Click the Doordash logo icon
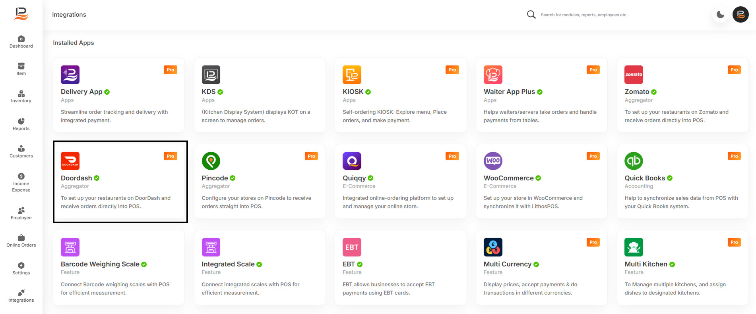The height and width of the screenshot is (314, 756). [x=70, y=161]
